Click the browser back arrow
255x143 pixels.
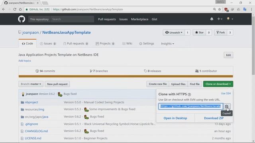(x=4, y=9)
